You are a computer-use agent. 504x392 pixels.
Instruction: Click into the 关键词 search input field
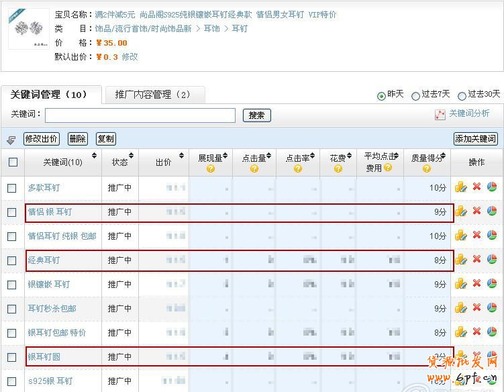tap(140, 115)
